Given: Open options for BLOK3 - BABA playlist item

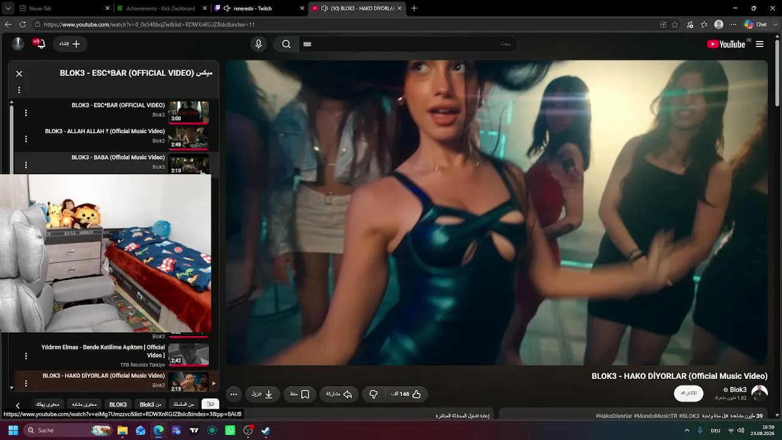Looking at the screenshot, I should [x=26, y=164].
